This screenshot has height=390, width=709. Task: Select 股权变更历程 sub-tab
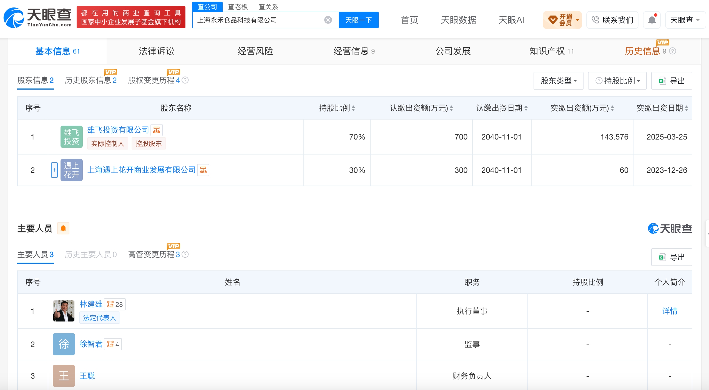point(154,80)
